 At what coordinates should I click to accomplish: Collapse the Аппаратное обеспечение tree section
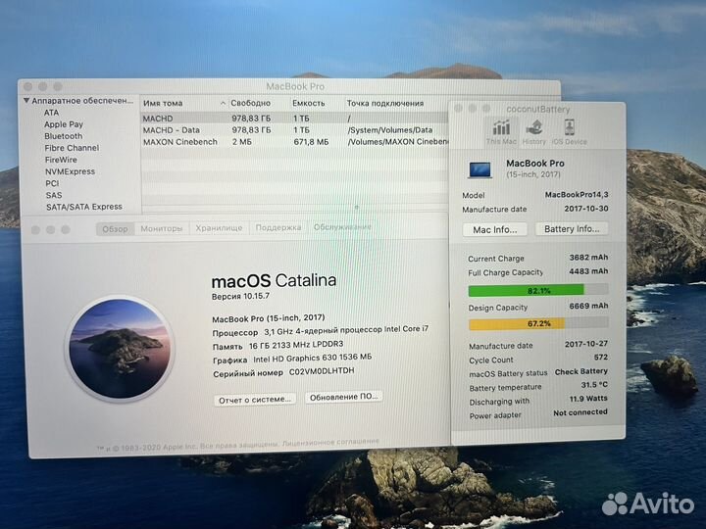(x=26, y=100)
